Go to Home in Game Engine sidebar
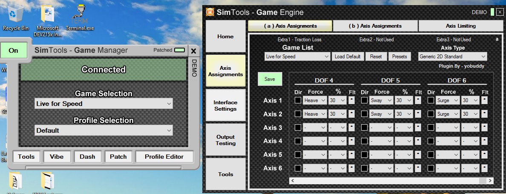 [226, 37]
